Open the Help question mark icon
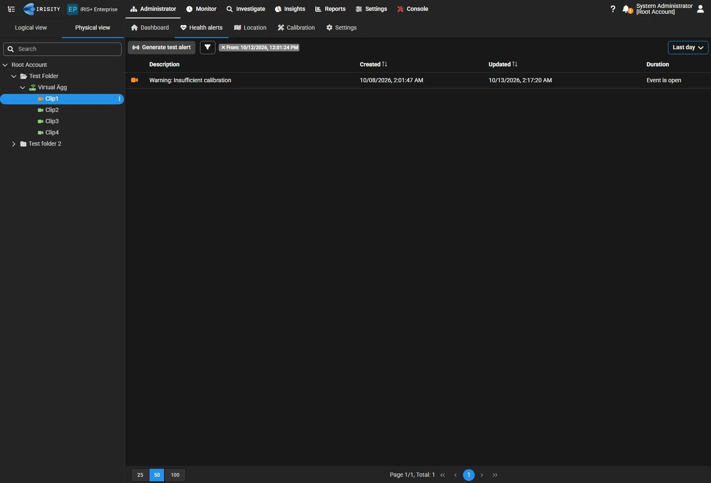711x483 pixels. pyautogui.click(x=612, y=9)
